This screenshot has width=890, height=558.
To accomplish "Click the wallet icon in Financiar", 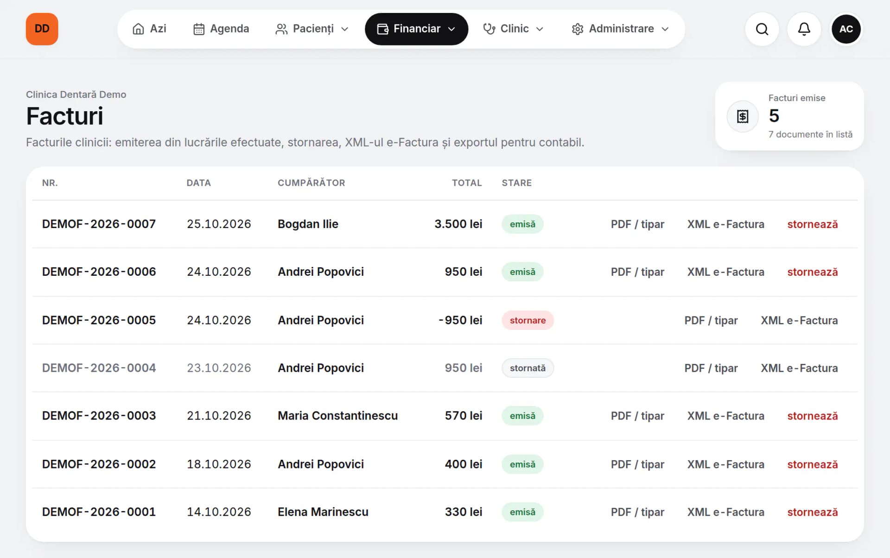I will pos(382,29).
